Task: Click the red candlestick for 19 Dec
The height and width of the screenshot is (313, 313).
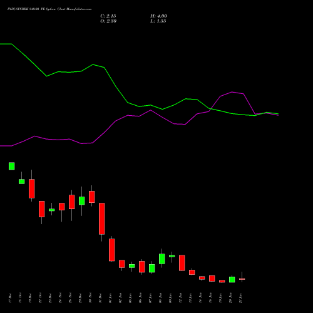Action: click(32, 188)
